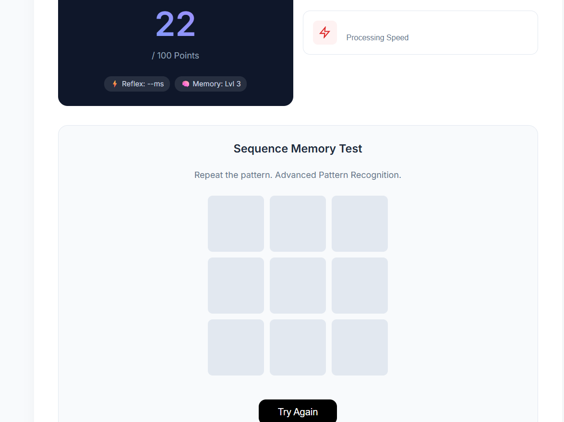This screenshot has height=422, width=564.
Task: Click the "Repeat the pattern" instruction text
Action: pyautogui.click(x=298, y=175)
